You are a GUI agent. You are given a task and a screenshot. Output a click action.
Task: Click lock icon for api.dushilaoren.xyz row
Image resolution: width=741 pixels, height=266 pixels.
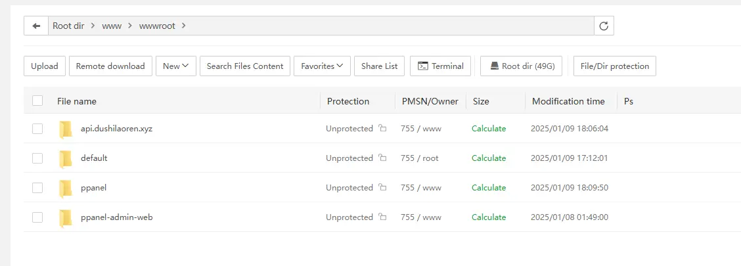click(x=382, y=128)
